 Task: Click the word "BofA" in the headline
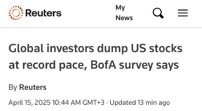tap(104, 65)
